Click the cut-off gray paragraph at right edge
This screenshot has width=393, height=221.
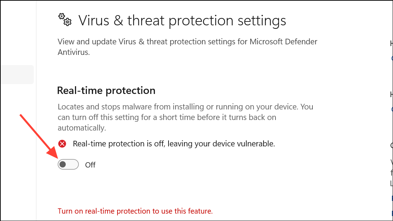[392, 173]
